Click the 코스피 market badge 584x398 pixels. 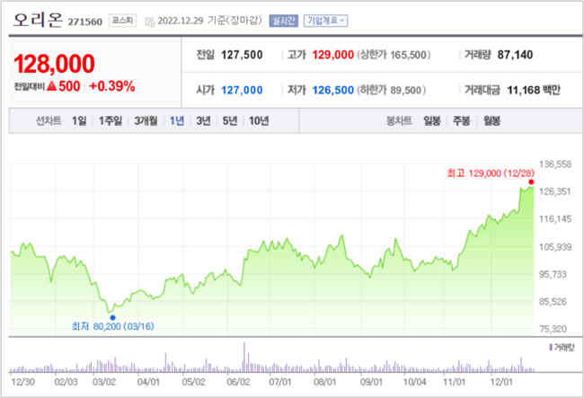(122, 21)
